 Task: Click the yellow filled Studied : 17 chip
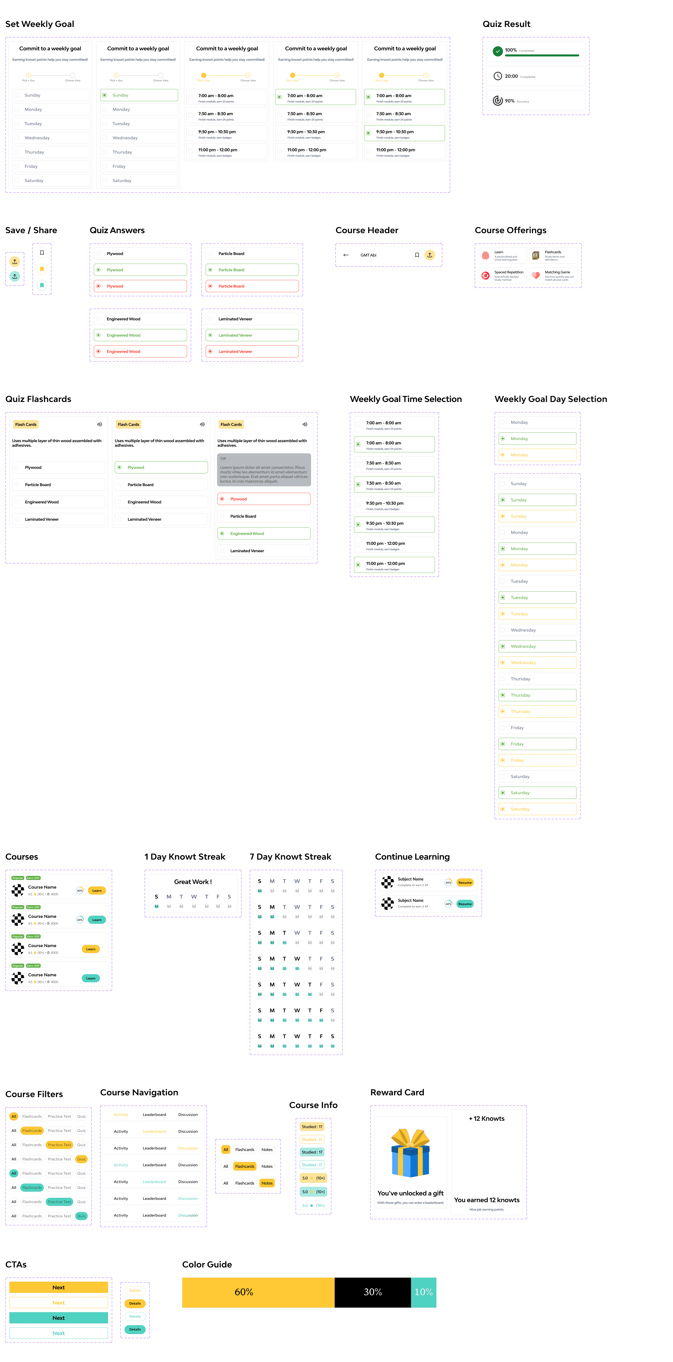[312, 1127]
